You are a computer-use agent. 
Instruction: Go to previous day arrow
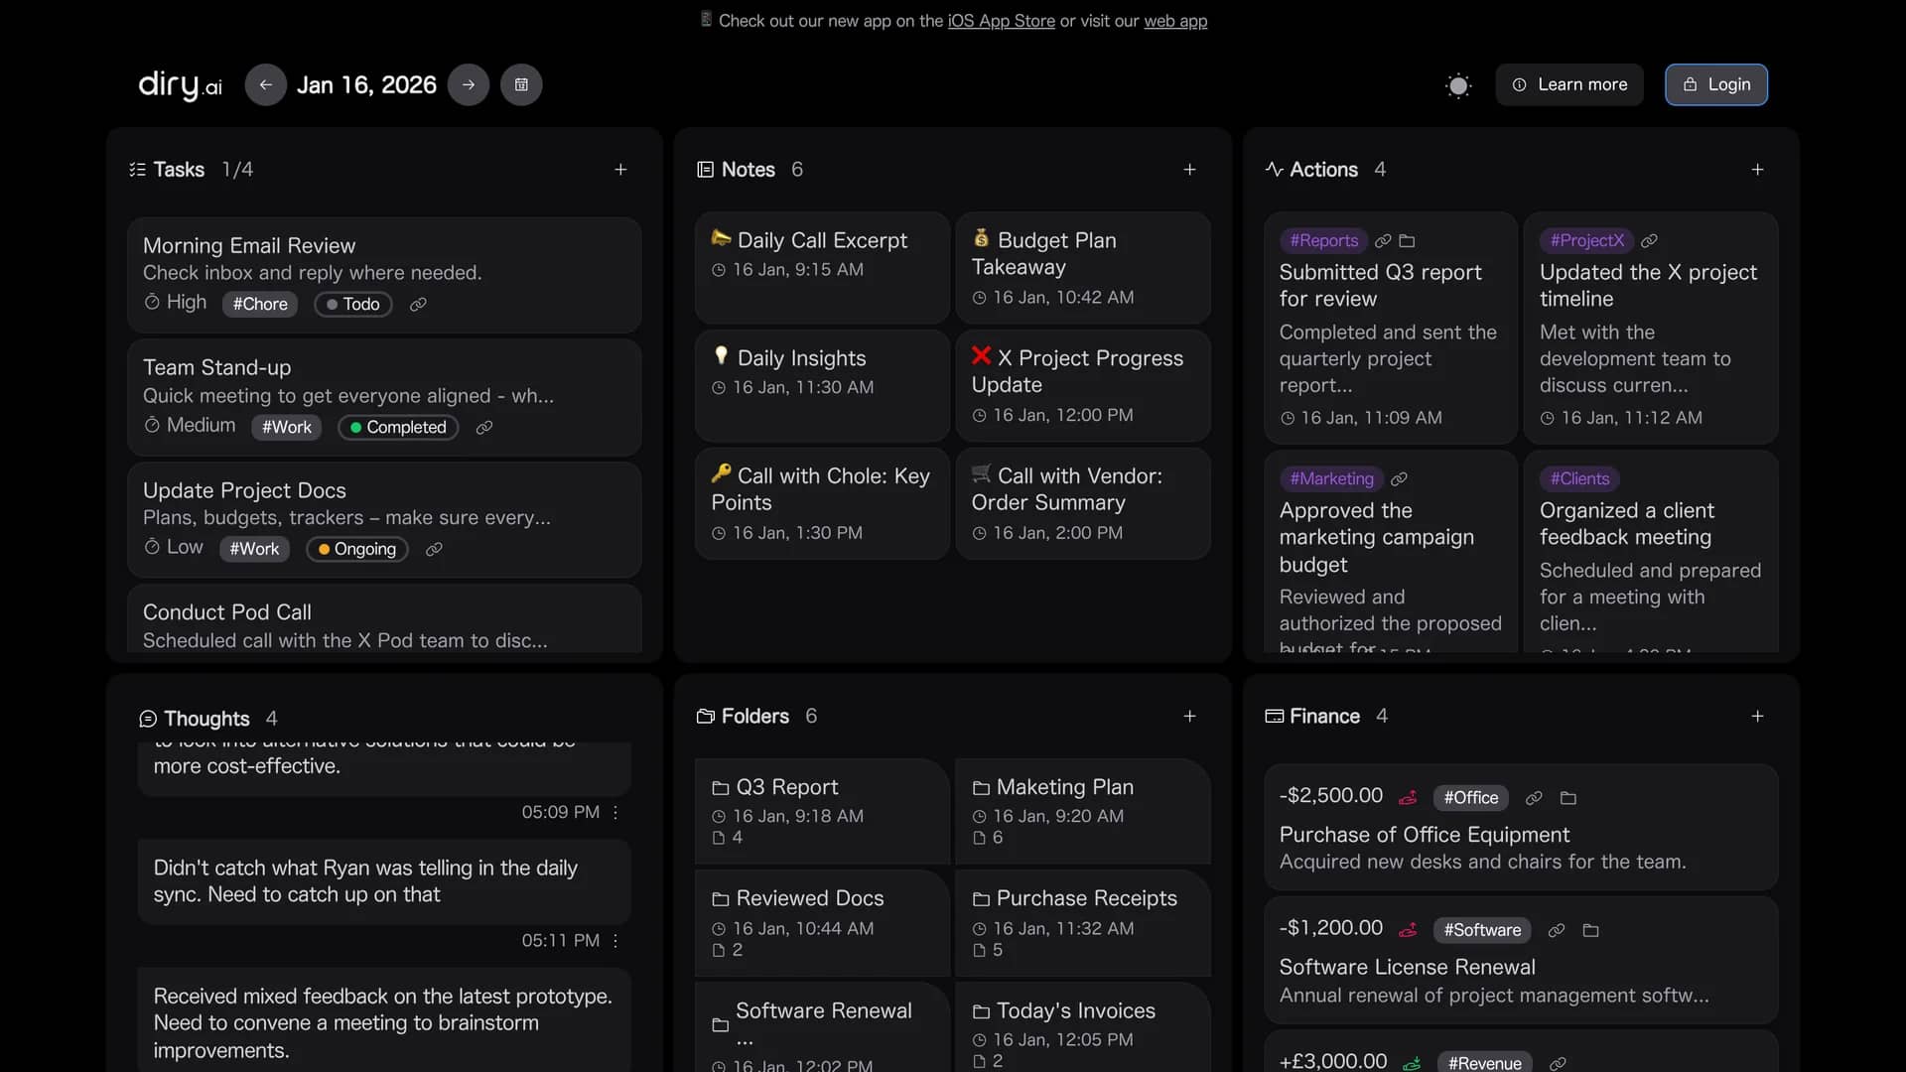coord(265,85)
